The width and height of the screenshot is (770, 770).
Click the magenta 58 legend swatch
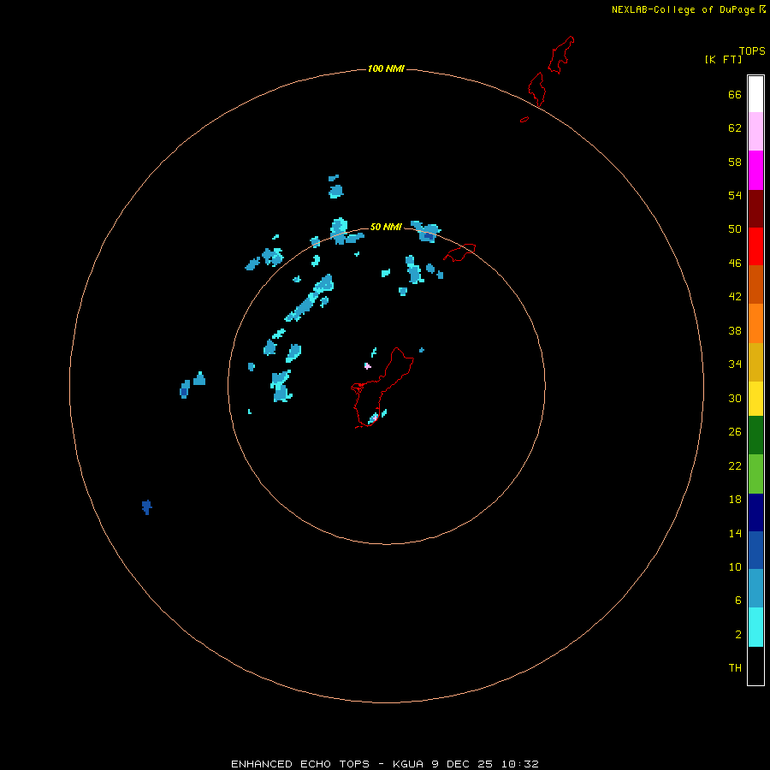point(755,170)
